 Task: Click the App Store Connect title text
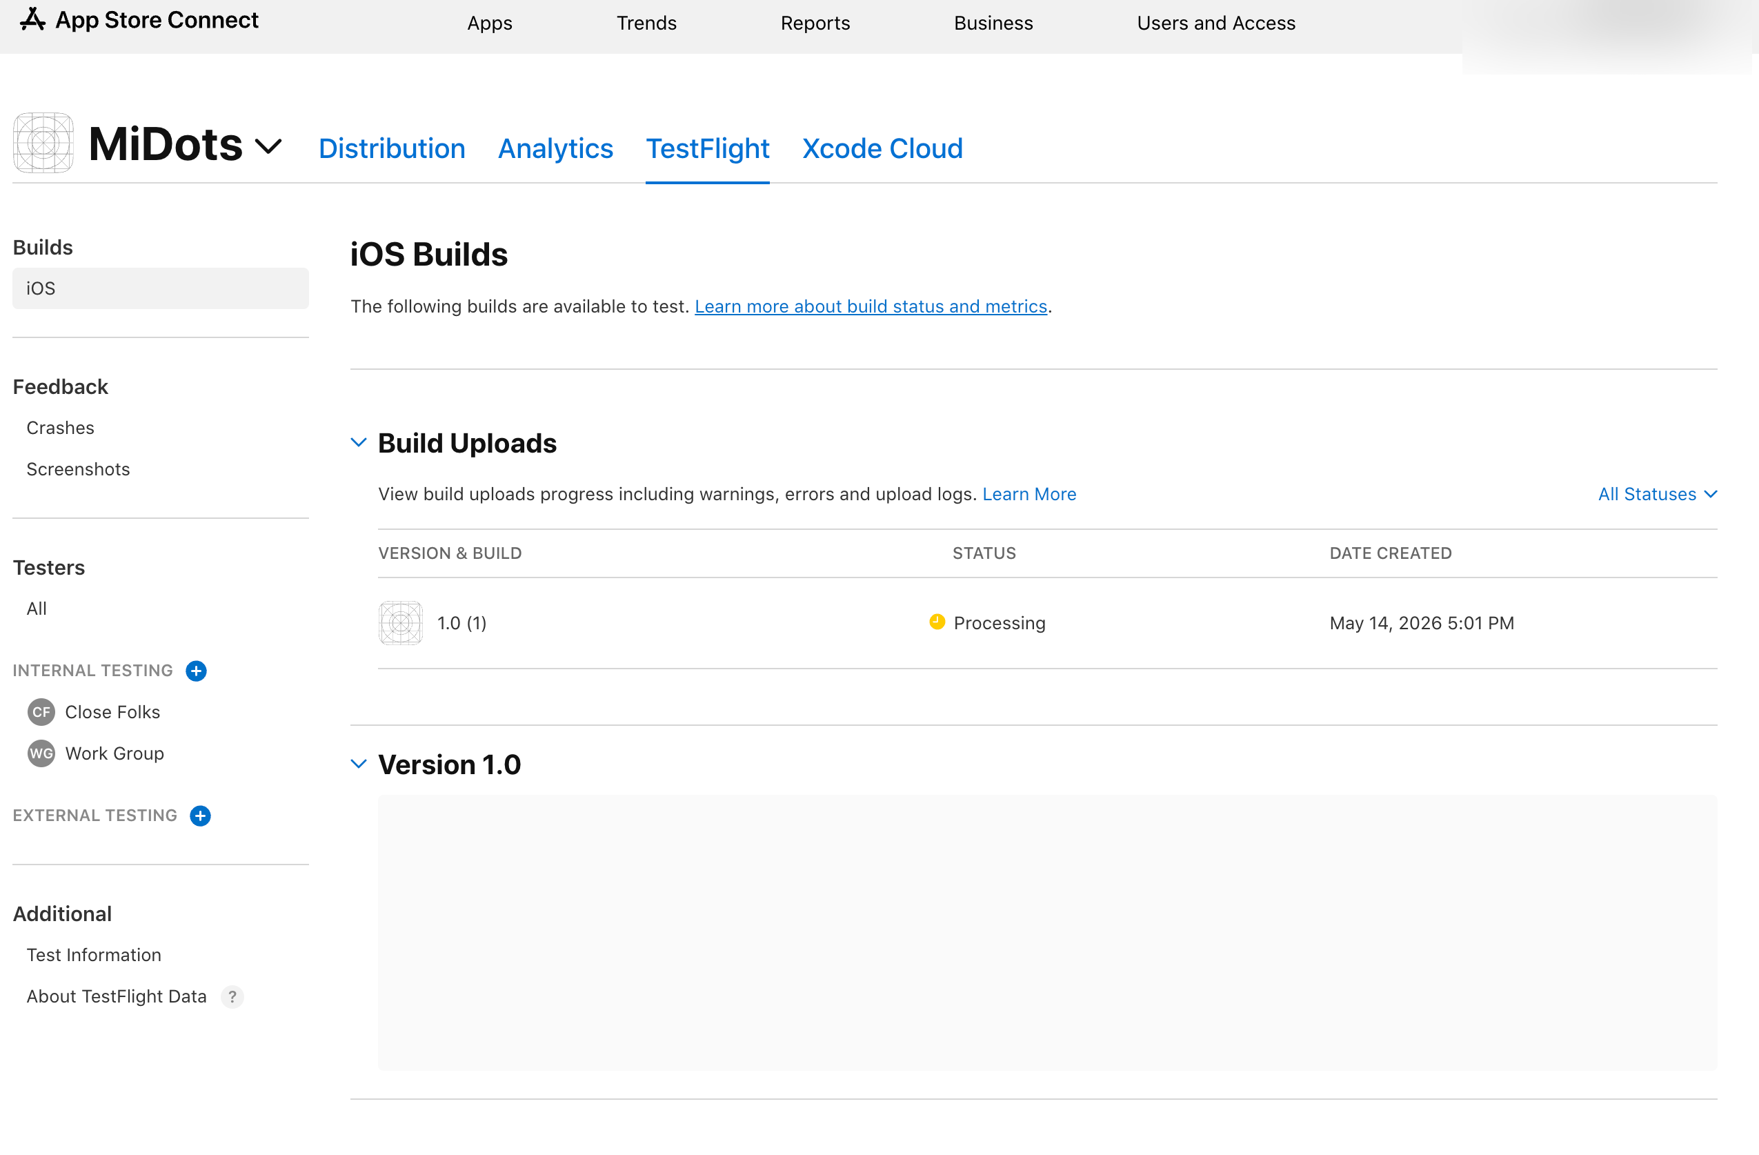click(157, 20)
